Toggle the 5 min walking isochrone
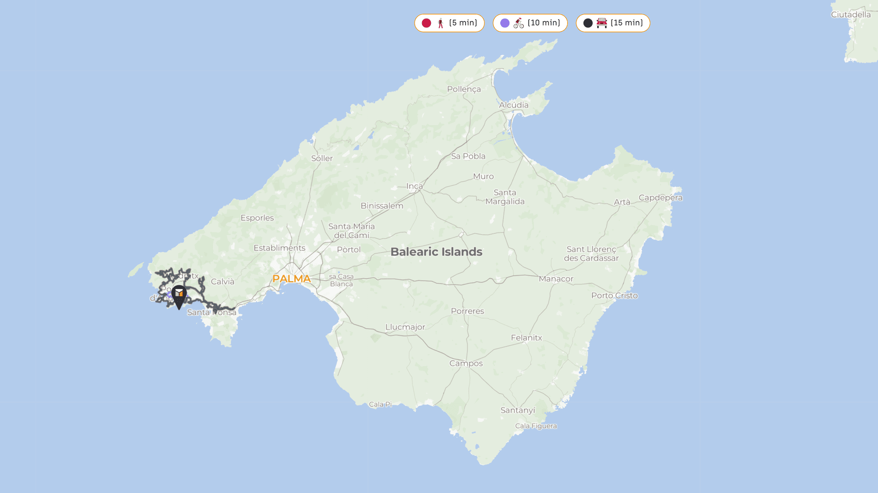The height and width of the screenshot is (493, 878). pyautogui.click(x=449, y=23)
